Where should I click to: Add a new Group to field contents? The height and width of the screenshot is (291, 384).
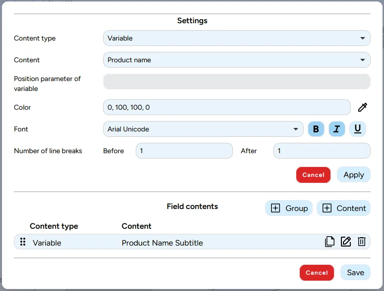(x=289, y=208)
